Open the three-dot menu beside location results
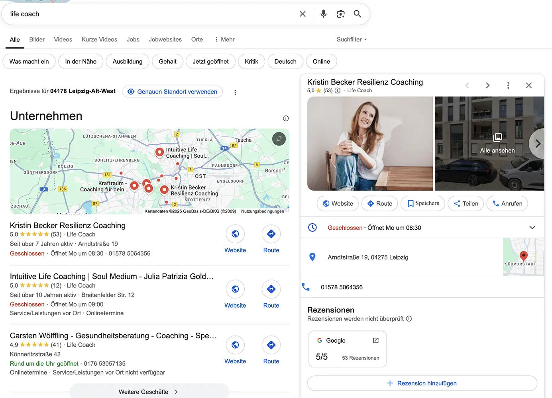 point(235,92)
